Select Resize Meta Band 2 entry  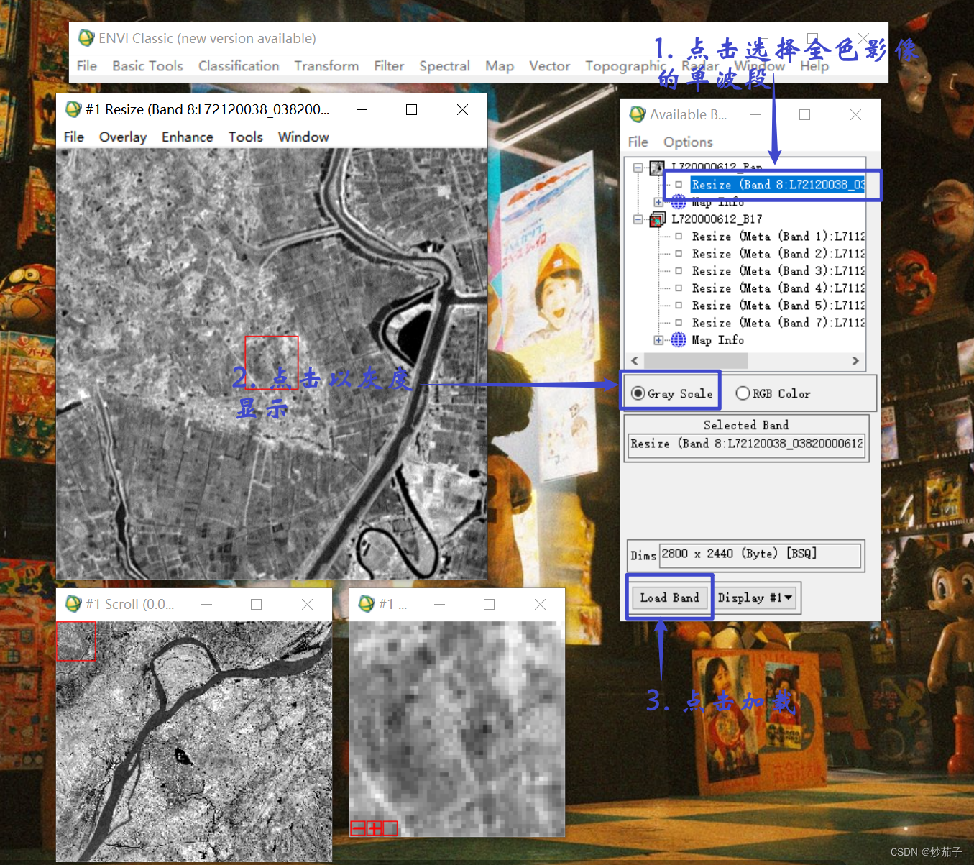click(x=778, y=254)
